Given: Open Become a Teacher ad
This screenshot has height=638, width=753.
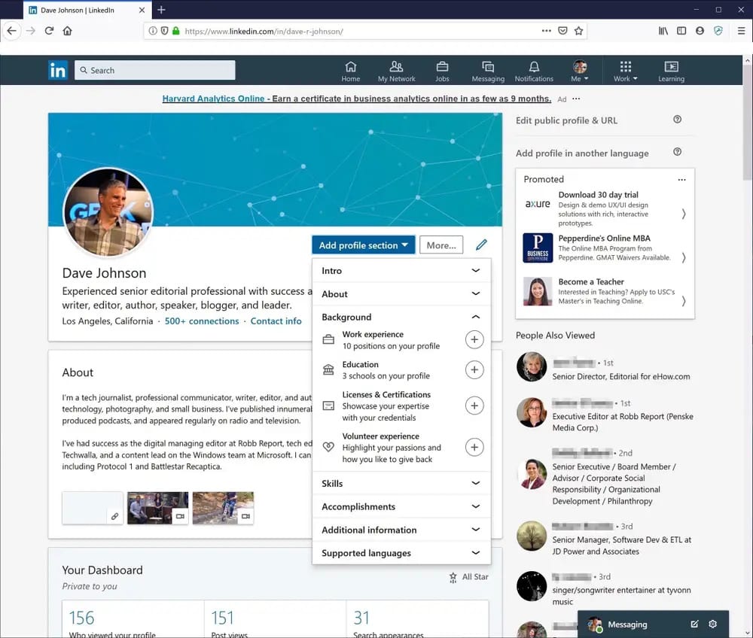Looking at the screenshot, I should pos(605,291).
